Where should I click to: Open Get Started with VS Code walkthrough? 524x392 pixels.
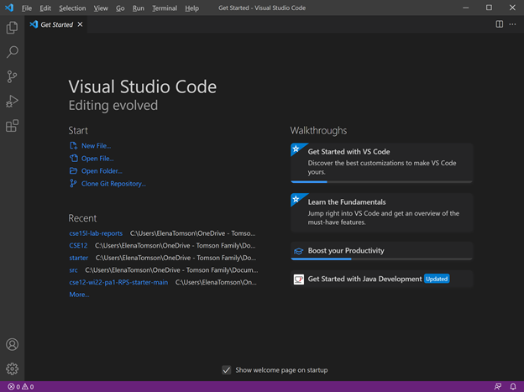[x=381, y=163]
